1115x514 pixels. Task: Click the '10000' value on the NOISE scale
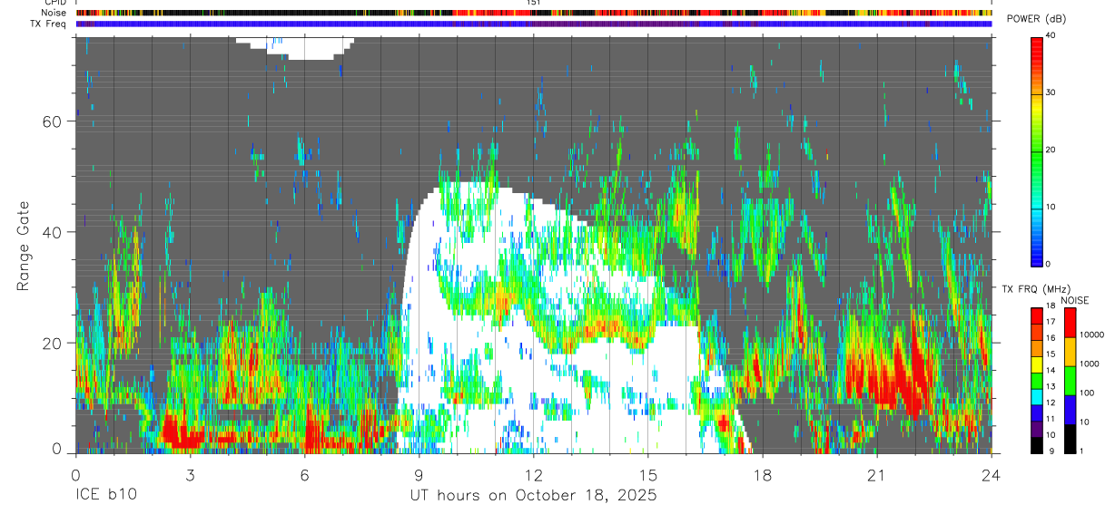[x=1092, y=335]
